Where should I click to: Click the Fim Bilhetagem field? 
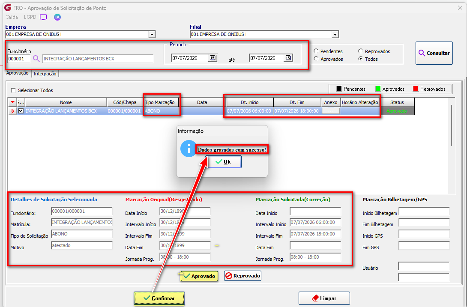point(424,222)
